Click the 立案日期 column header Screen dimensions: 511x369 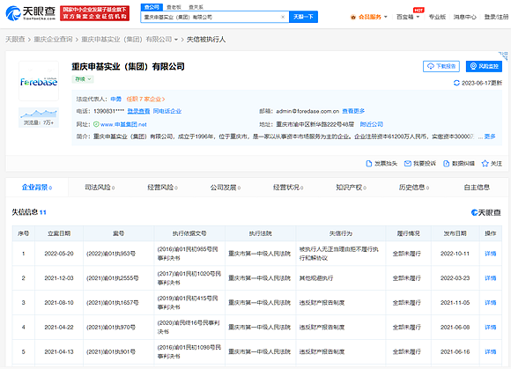(x=59, y=233)
